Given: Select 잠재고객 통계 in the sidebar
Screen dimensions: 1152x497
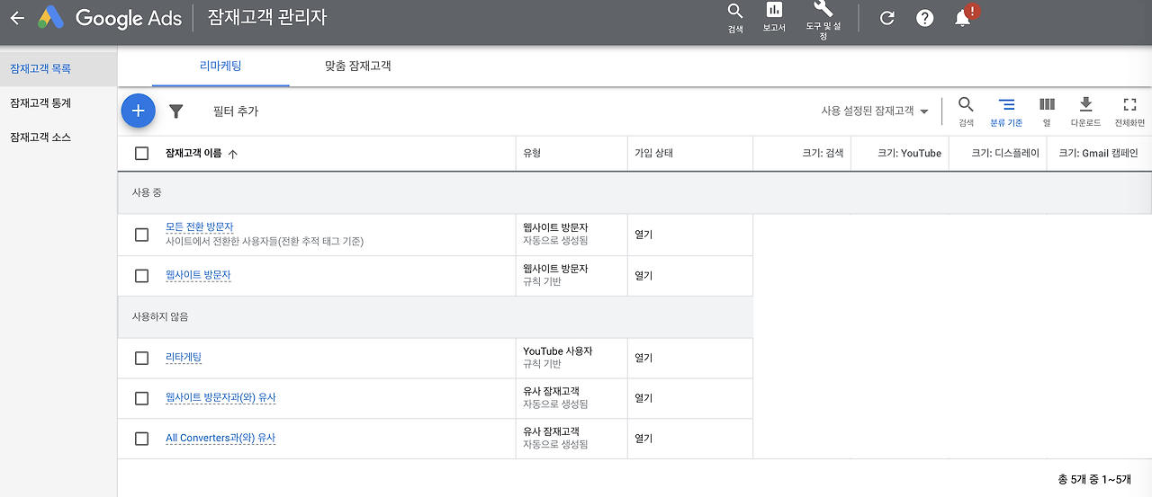Looking at the screenshot, I should tap(58, 102).
